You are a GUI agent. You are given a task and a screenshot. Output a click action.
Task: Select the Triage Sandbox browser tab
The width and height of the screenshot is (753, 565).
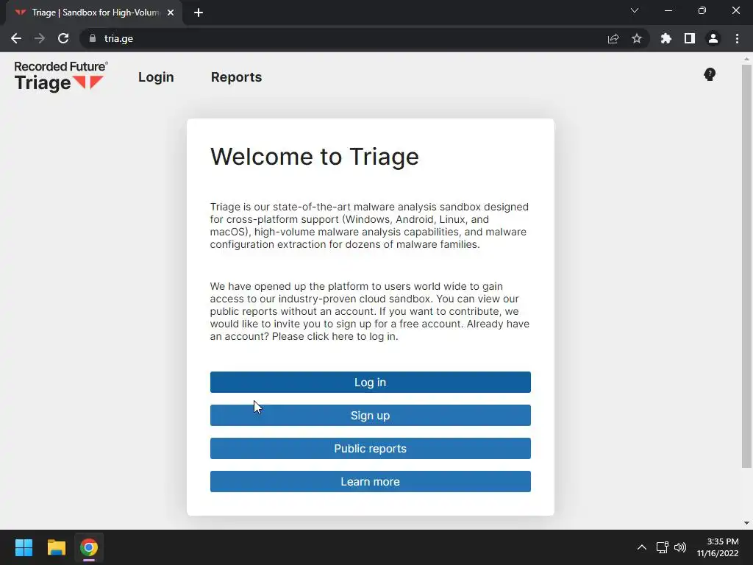tap(94, 13)
